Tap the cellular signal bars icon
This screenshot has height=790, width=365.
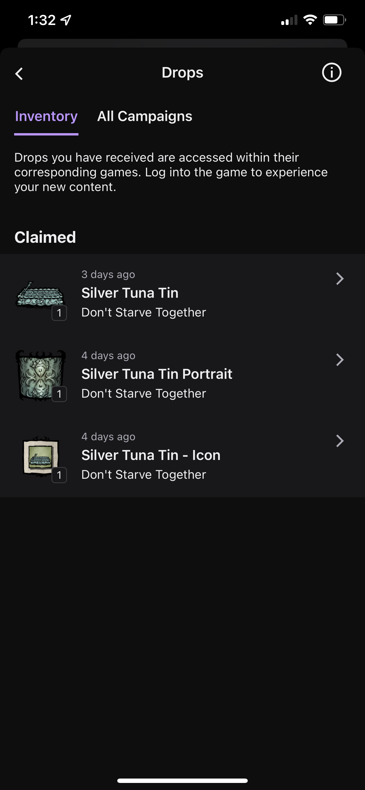tap(289, 20)
